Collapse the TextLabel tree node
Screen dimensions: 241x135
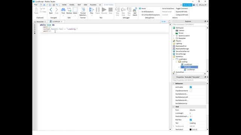click(179, 67)
